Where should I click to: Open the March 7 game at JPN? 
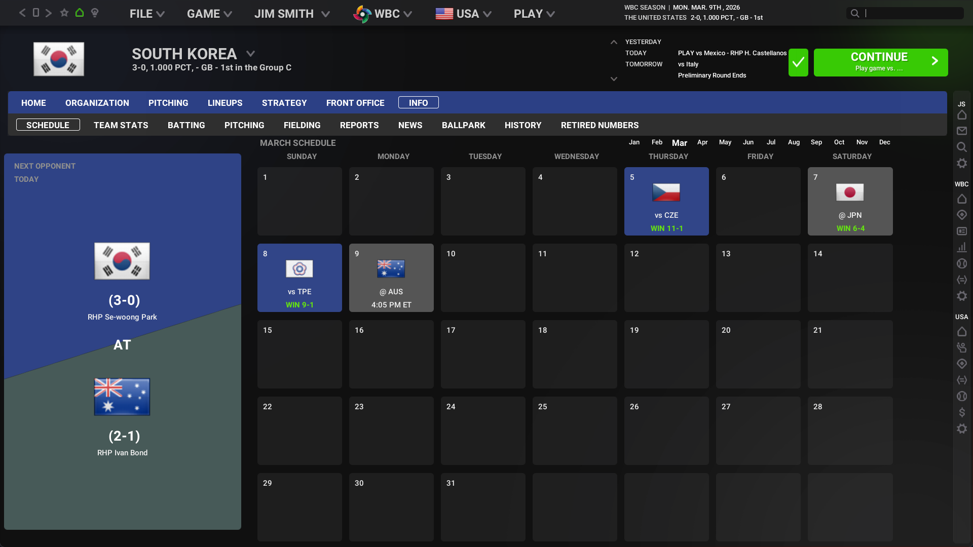(x=850, y=202)
